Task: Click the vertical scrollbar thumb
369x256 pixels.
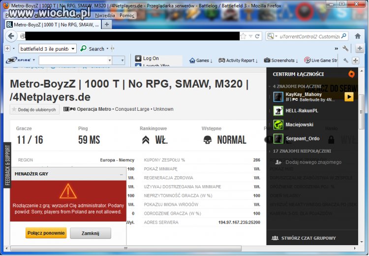Action: tap(362, 111)
